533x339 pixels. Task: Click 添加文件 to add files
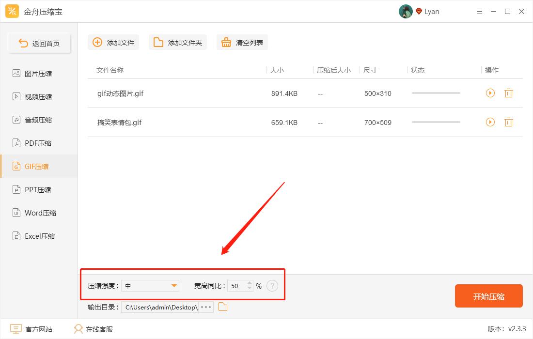pos(113,42)
